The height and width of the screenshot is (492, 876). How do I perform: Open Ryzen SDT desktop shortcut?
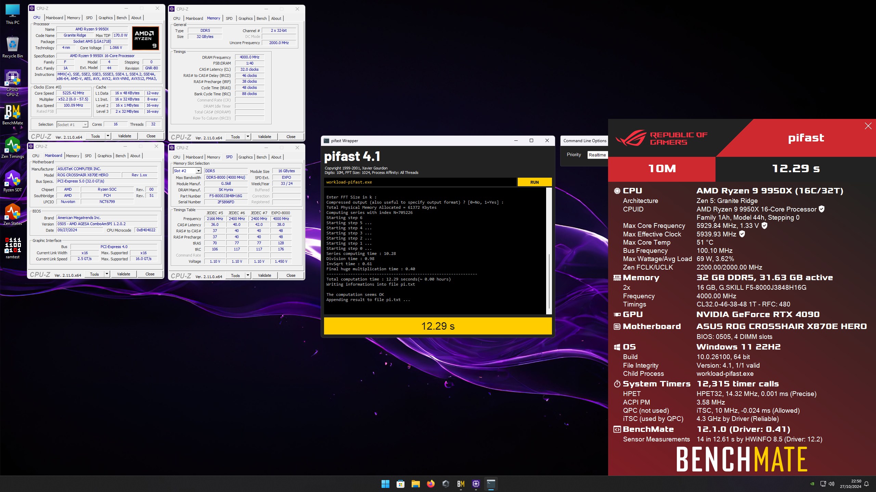point(13,181)
